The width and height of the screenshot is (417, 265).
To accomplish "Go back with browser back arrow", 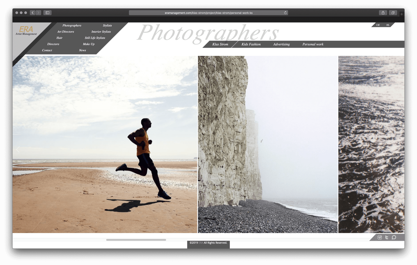I will [33, 13].
